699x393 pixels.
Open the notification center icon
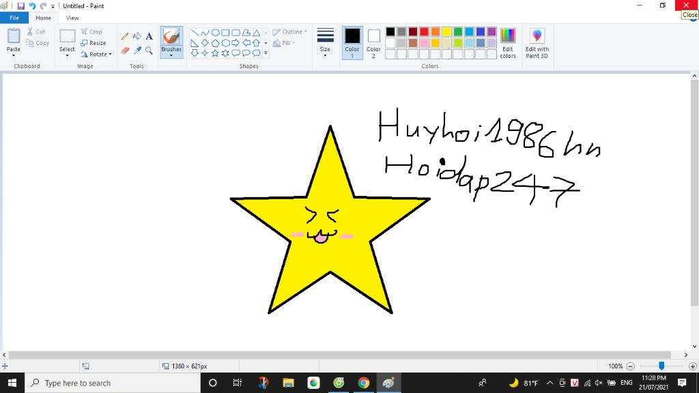(x=682, y=383)
